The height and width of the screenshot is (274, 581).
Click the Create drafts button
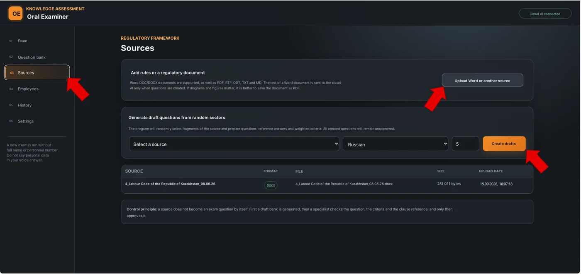click(x=504, y=144)
